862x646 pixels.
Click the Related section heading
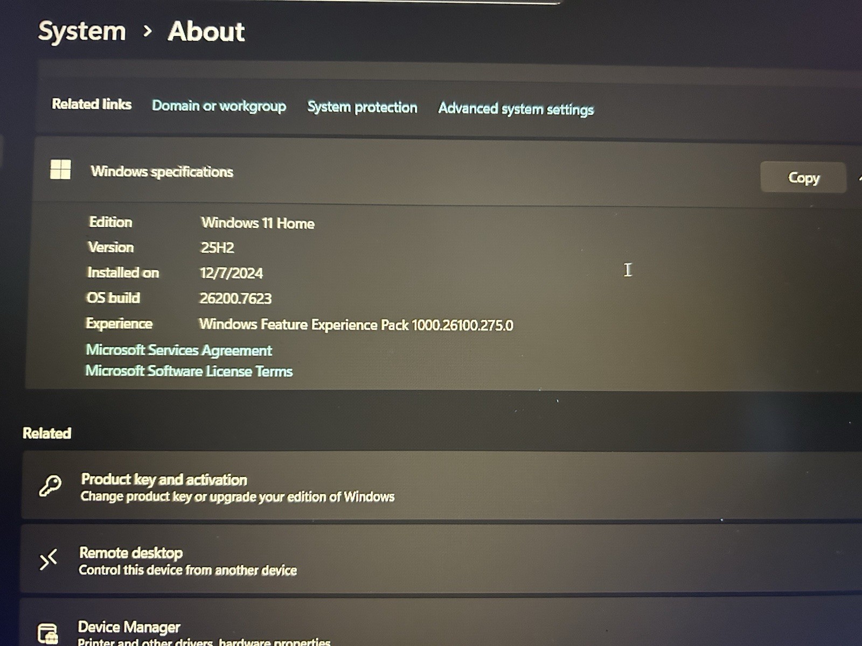(x=47, y=433)
